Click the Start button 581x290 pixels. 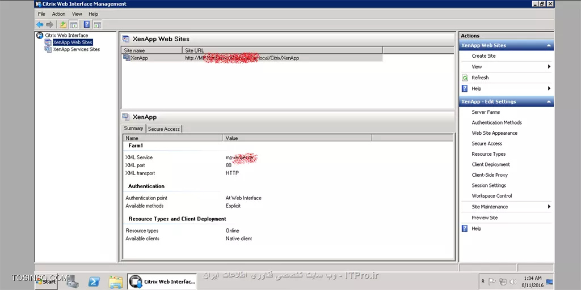point(47,282)
